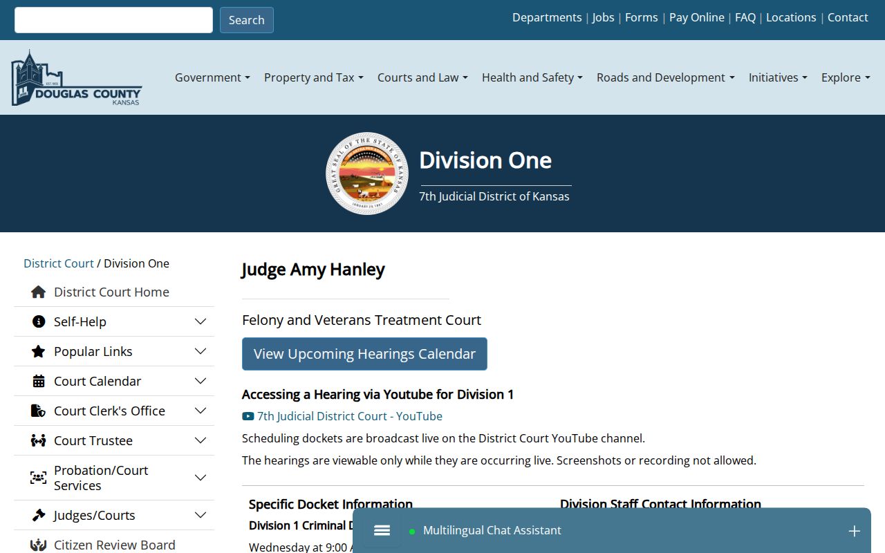Go to District Court breadcrumb link
The image size is (885, 553).
tap(59, 263)
